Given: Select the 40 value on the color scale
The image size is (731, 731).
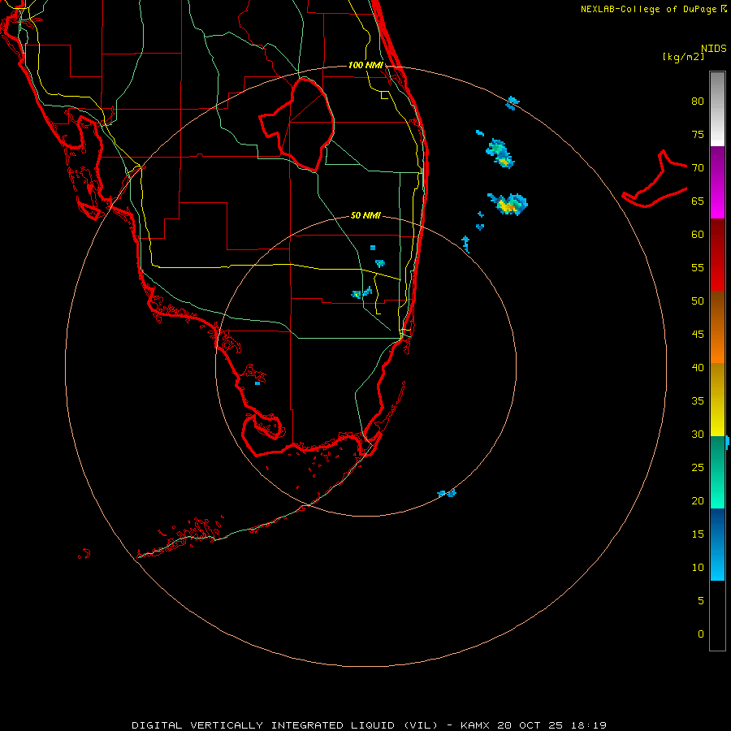Looking at the screenshot, I should point(698,367).
